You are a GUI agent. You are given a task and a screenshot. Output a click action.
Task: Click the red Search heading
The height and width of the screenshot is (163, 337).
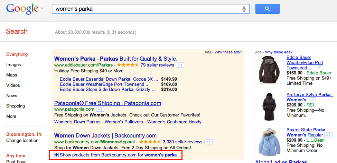[17, 31]
